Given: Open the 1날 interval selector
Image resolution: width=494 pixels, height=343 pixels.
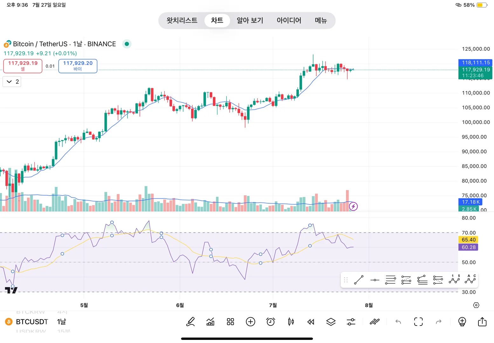Looking at the screenshot, I should click(x=61, y=322).
